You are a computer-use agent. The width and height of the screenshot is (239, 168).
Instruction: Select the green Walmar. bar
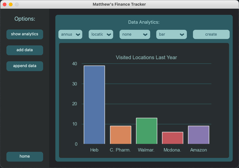pyautogui.click(x=146, y=131)
